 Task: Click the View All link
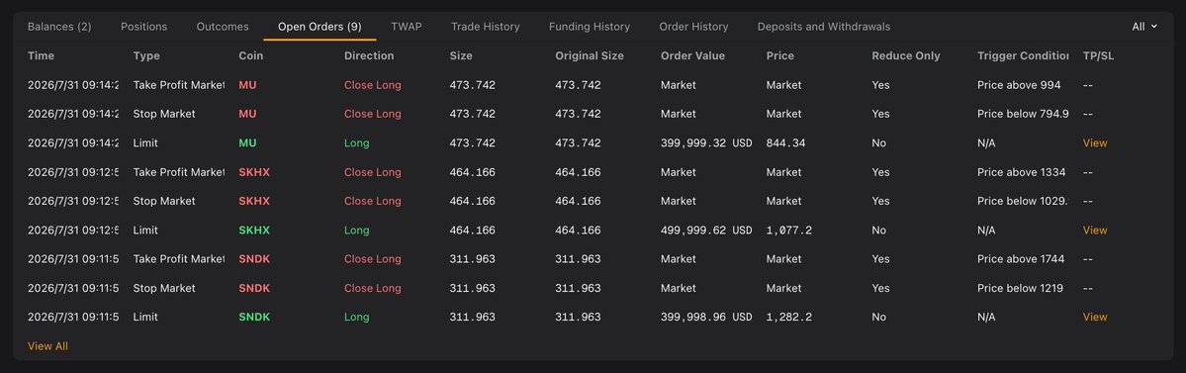pos(47,345)
